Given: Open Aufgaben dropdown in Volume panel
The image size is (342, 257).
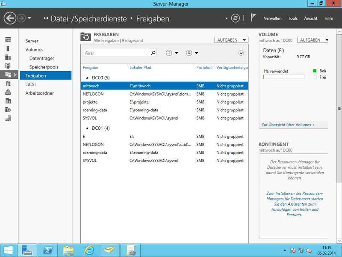Looking at the screenshot, I should click(313, 40).
